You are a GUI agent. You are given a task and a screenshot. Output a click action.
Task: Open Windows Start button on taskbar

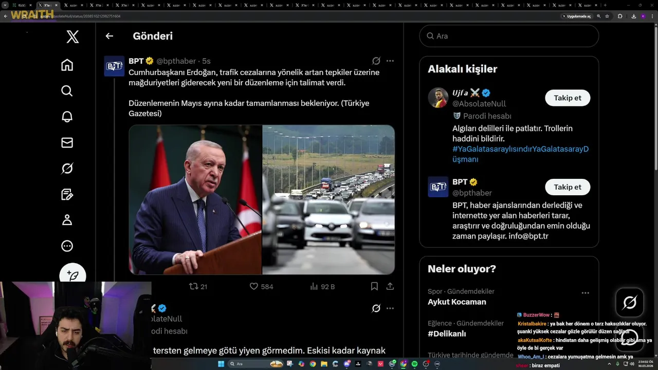coord(221,364)
